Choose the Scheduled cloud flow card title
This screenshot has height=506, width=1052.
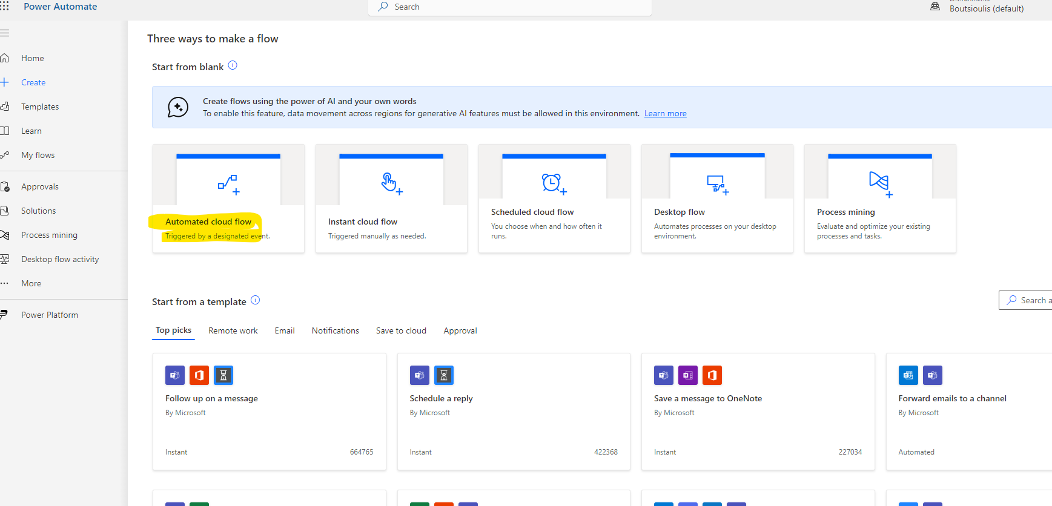[532, 212]
